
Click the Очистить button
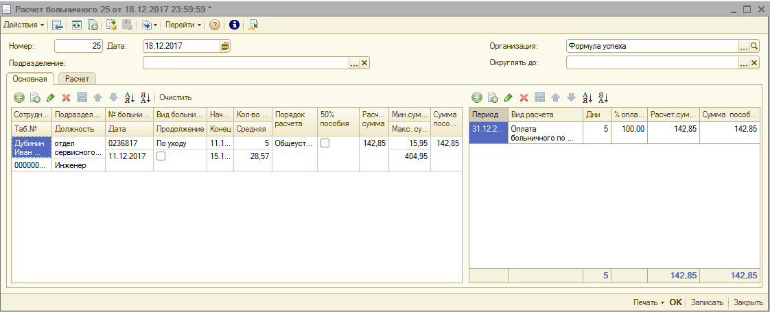(x=175, y=98)
